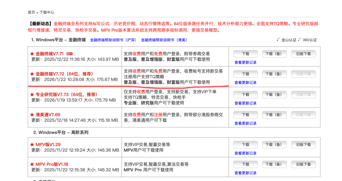Click the 下载中心 breadcrumb text
The width and height of the screenshot is (342, 181).
[x=47, y=12]
